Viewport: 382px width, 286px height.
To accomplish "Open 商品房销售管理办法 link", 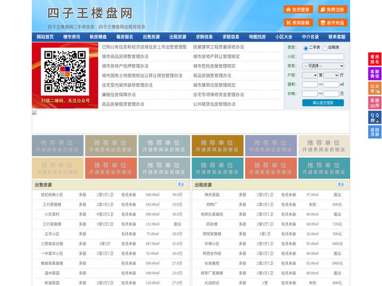I will 212,75.
